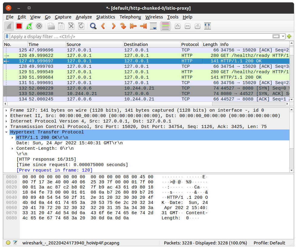297x249 pixels.
Task: Select packet 130 in the packet list
Action: coord(91,77)
